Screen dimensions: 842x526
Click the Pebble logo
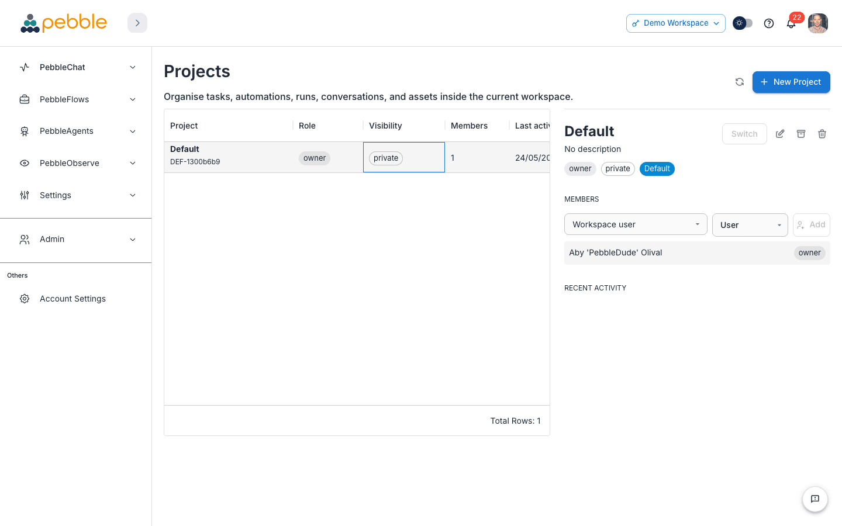tap(64, 23)
